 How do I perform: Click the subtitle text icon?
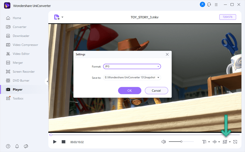click(204, 142)
